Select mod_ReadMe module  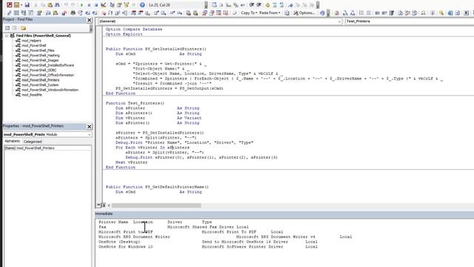[x=32, y=95]
